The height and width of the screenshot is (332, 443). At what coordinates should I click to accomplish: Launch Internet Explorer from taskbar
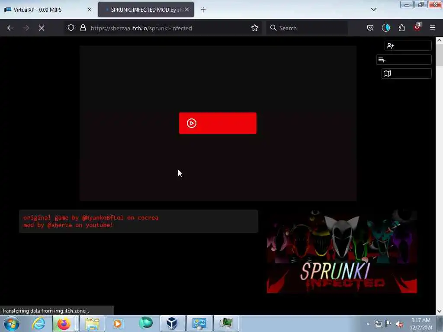pos(39,323)
